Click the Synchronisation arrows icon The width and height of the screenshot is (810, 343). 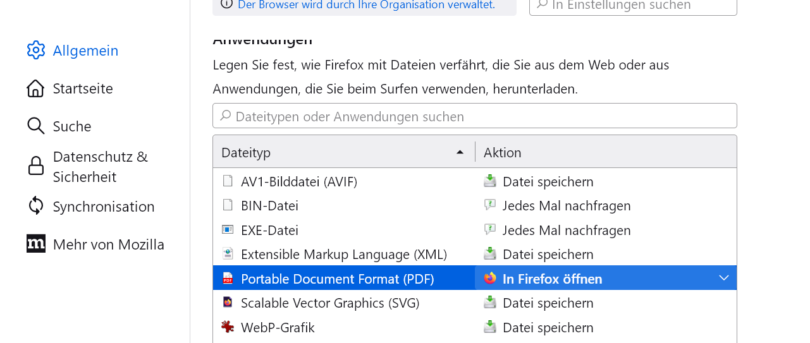[36, 206]
